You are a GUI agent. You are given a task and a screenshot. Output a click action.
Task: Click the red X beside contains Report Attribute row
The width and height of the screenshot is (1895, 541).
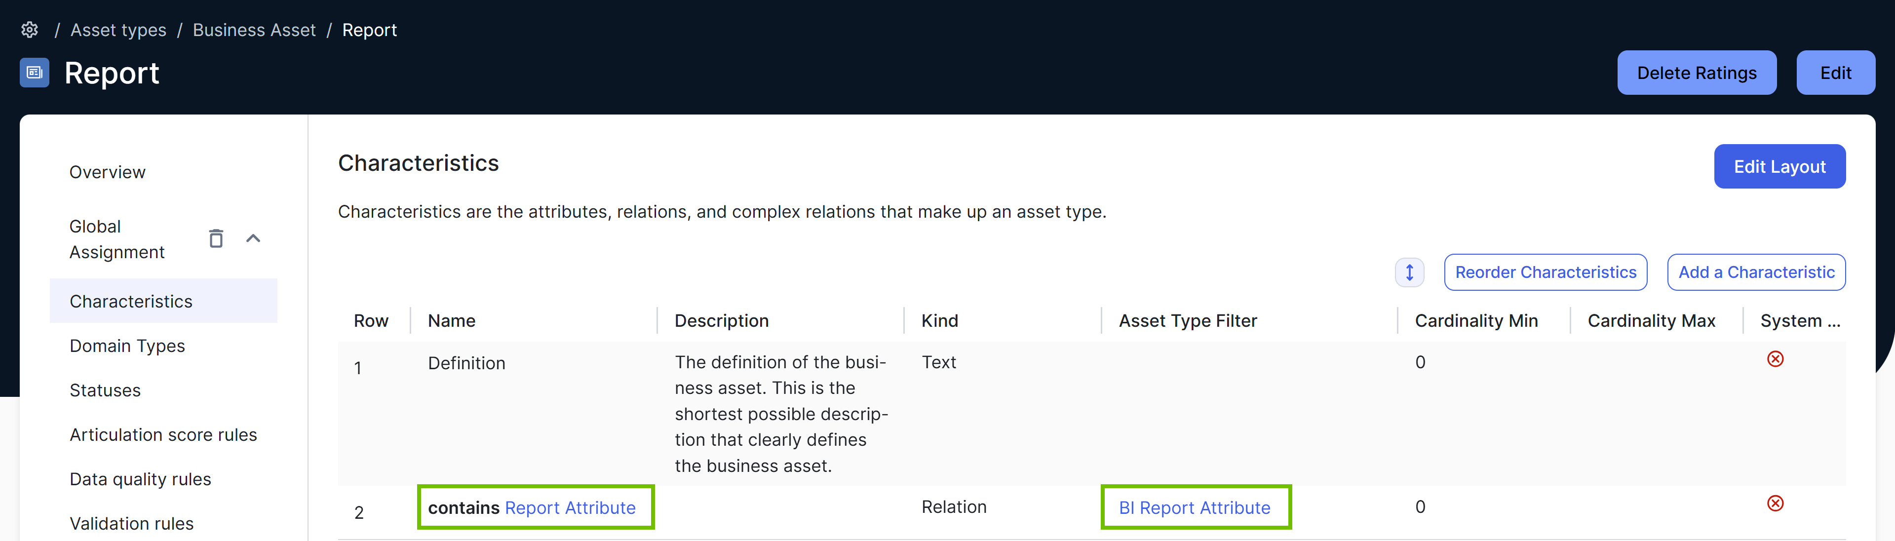click(x=1776, y=503)
